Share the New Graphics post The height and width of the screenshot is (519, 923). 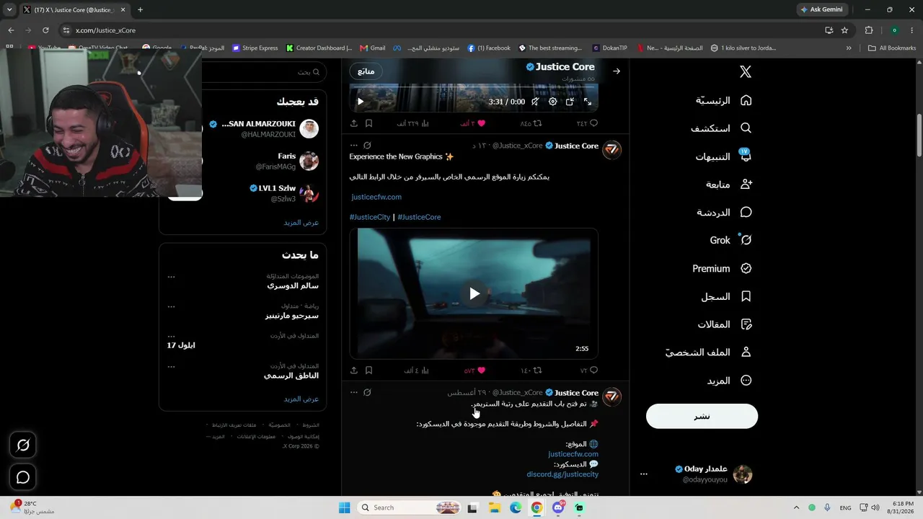click(354, 371)
